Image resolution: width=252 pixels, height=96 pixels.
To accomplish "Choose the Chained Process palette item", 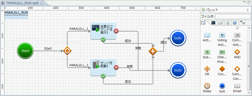I will click(222, 56).
